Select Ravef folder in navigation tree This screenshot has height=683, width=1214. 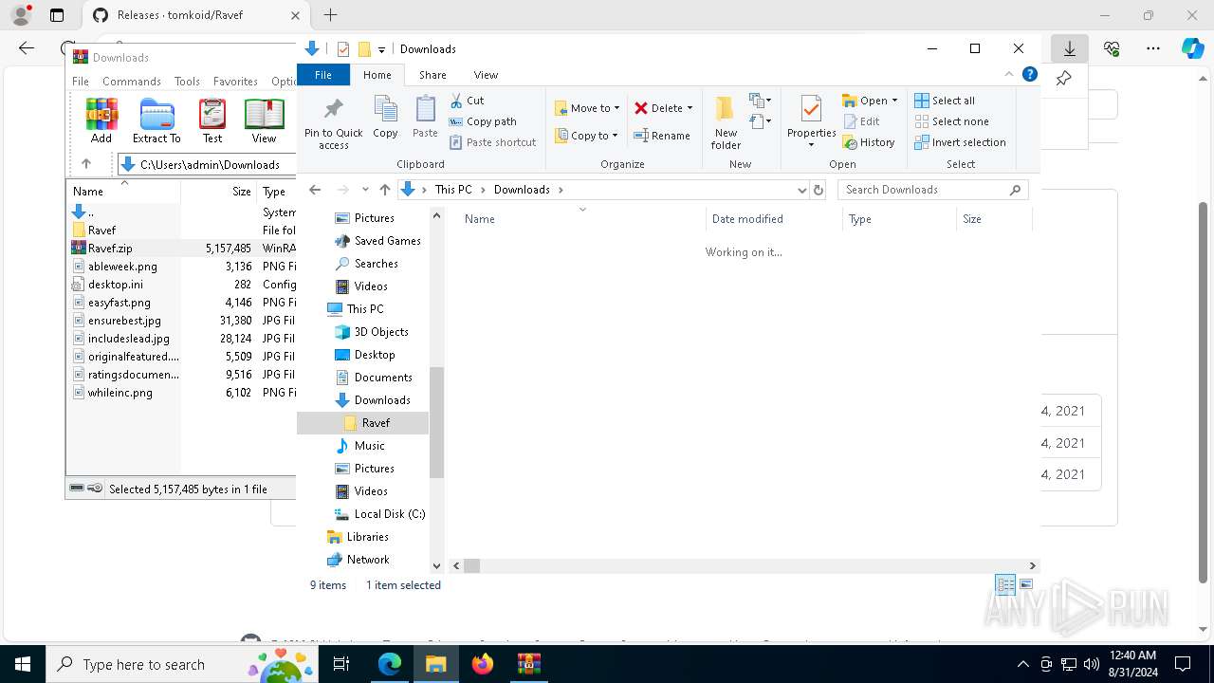coord(363,423)
